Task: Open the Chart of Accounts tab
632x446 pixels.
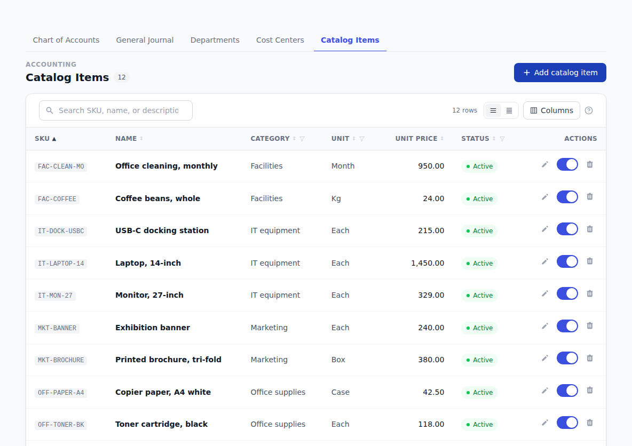Action: coord(66,40)
